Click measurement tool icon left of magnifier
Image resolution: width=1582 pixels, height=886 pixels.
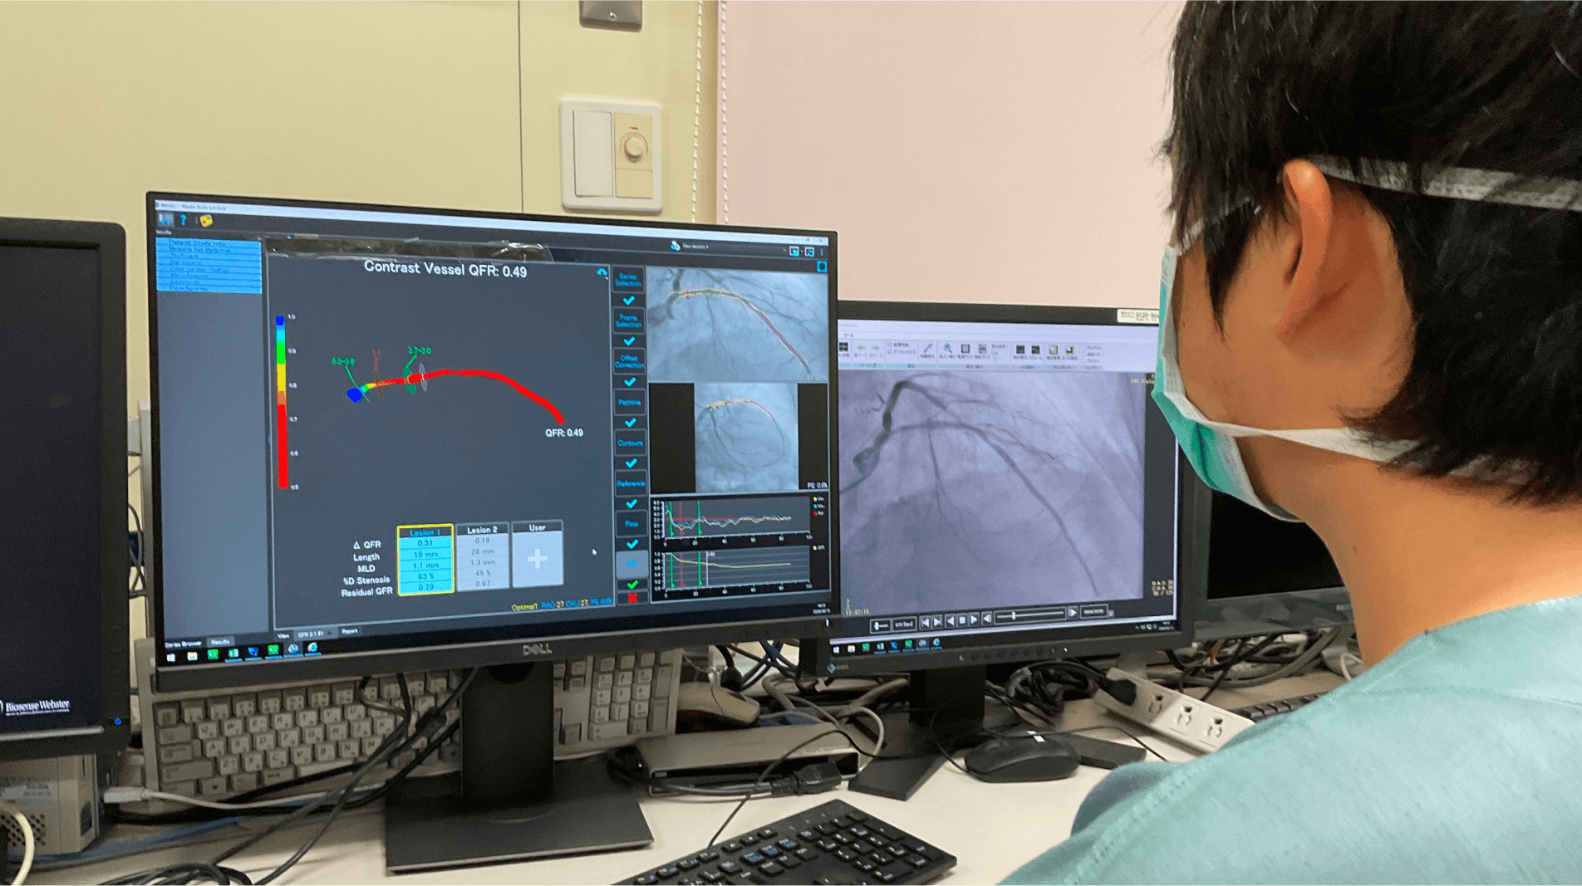pos(928,348)
